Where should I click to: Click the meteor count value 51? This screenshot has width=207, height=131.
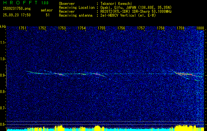pyautogui.click(x=48, y=15)
